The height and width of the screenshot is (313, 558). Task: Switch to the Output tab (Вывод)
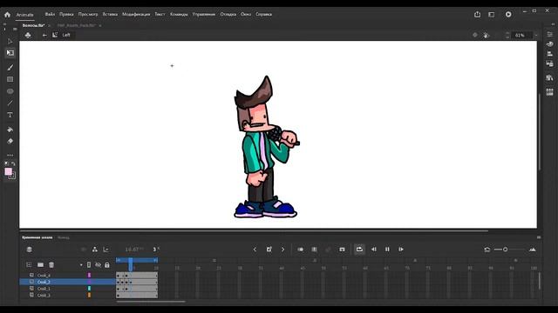tap(64, 237)
